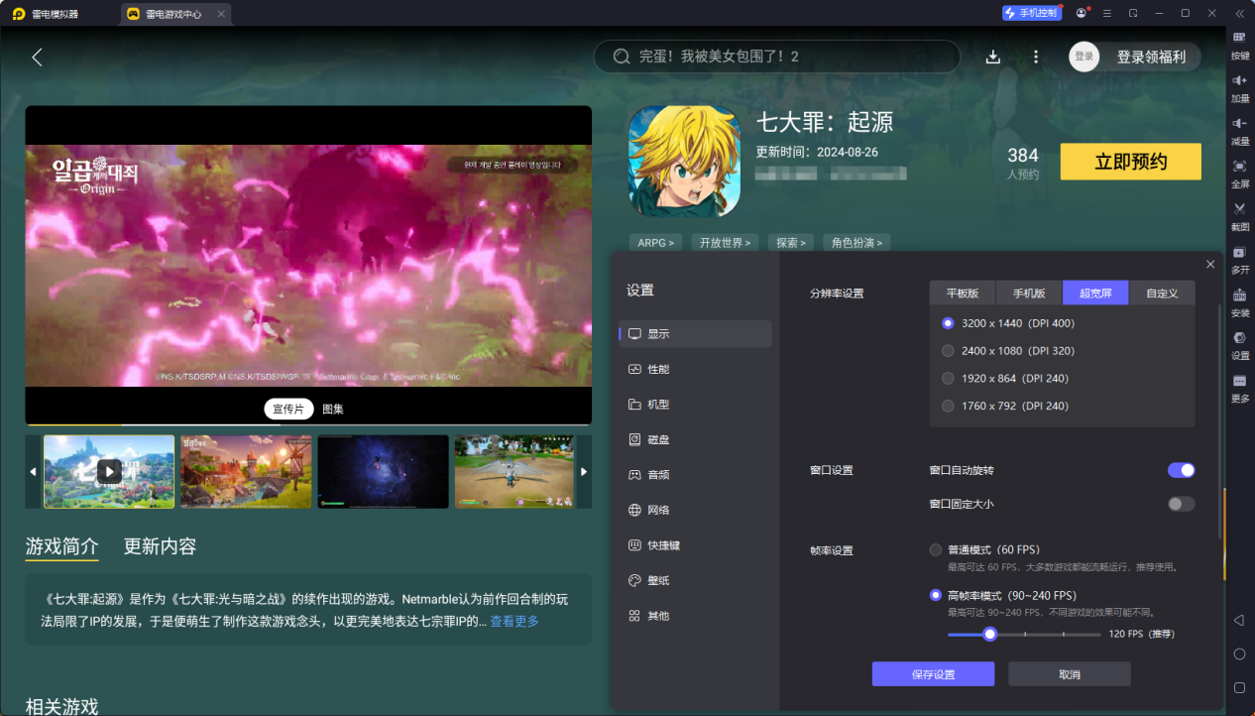
Task: Open the 显示 settings section
Action: (695, 334)
